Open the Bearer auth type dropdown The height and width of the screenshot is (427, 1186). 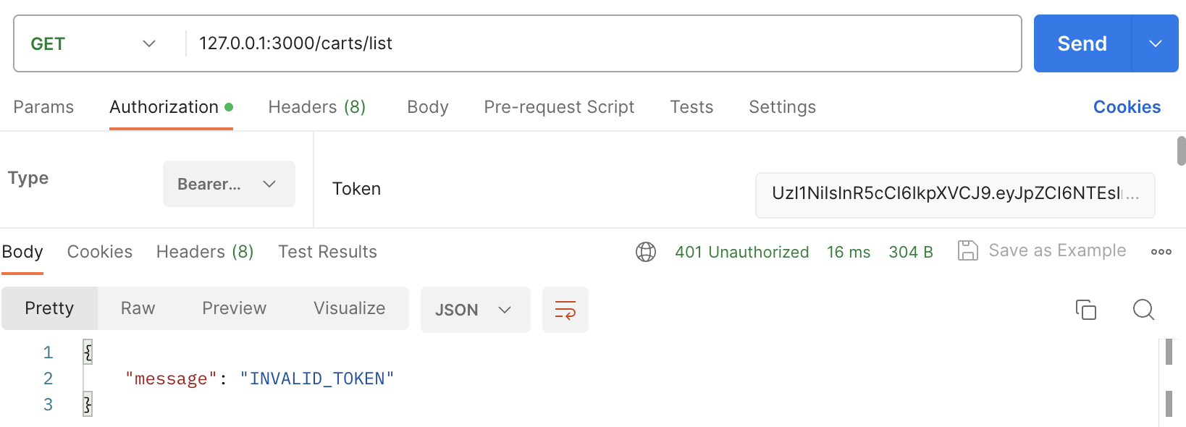pyautogui.click(x=229, y=184)
